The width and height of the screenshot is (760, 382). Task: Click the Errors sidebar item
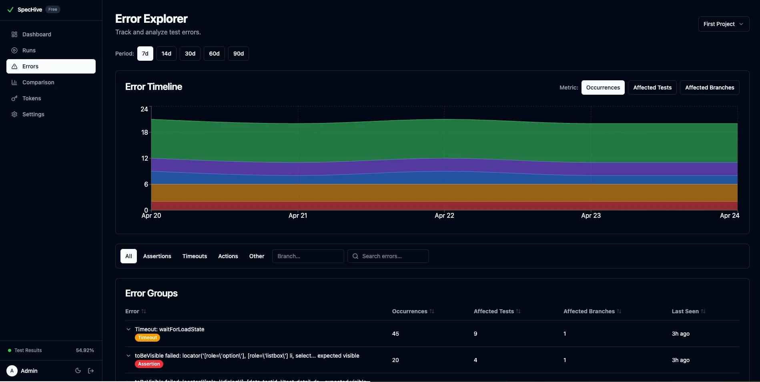pos(51,66)
